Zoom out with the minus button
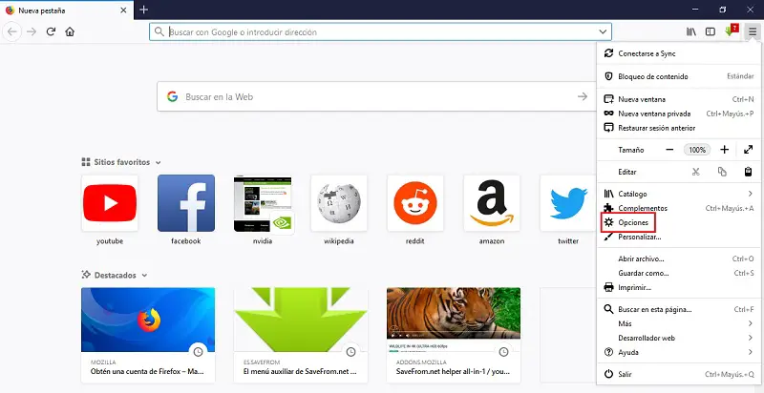 point(669,150)
